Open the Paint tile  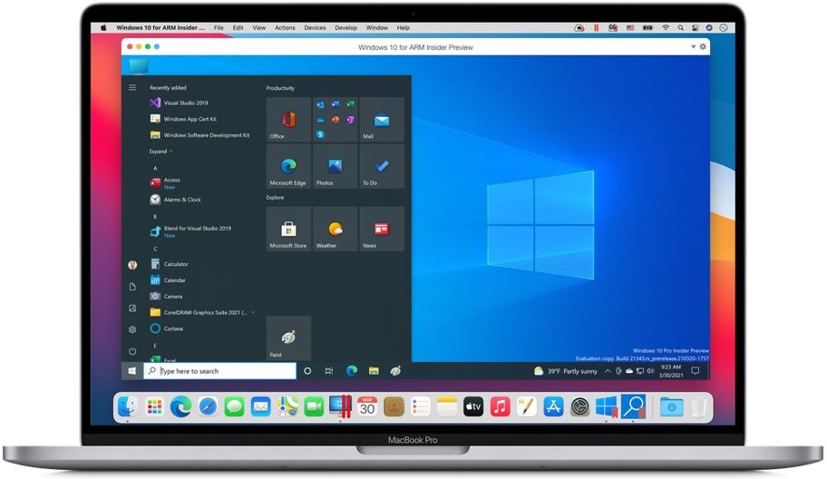288,337
